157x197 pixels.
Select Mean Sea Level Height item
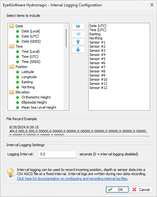coord(39,107)
